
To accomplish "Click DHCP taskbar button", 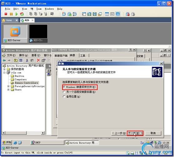I will coord(47,143).
